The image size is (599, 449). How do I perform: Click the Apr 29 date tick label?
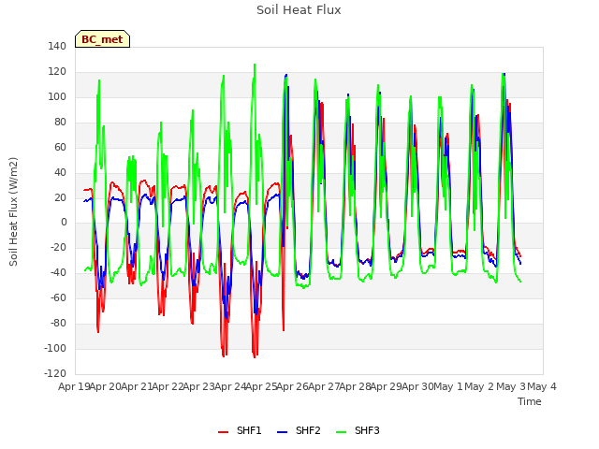[x=387, y=386]
